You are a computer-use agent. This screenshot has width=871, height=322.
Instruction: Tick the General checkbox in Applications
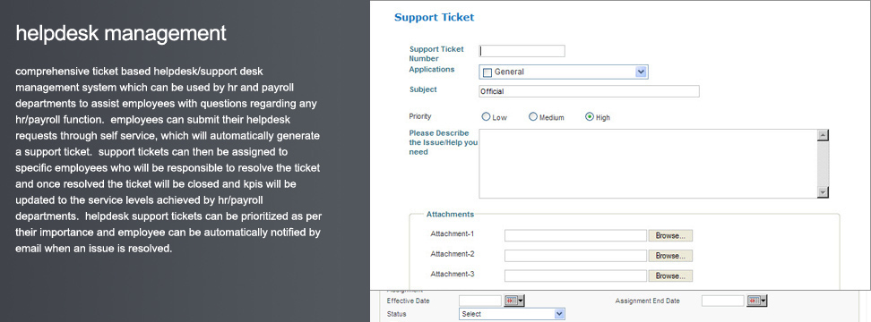pos(487,72)
